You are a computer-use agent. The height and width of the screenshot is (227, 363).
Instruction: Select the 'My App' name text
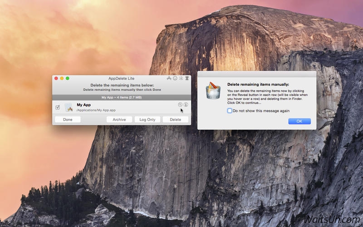click(x=84, y=105)
